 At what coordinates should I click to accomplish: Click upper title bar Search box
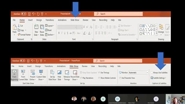[118, 14]
